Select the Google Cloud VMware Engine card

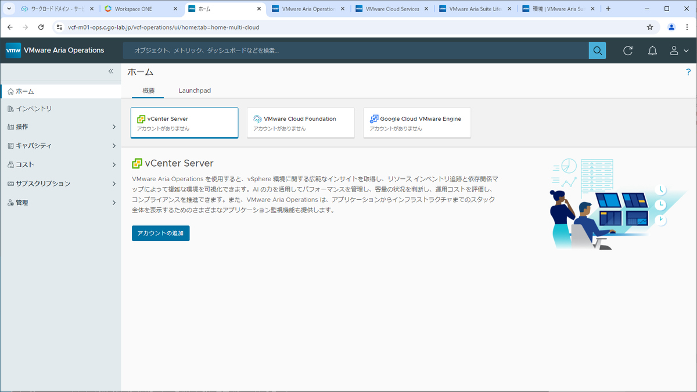point(417,123)
